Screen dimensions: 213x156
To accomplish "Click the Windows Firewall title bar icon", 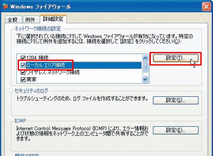I will point(5,7).
